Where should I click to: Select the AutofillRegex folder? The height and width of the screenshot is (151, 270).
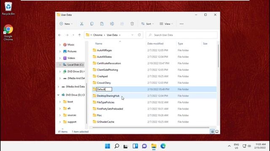(104, 50)
